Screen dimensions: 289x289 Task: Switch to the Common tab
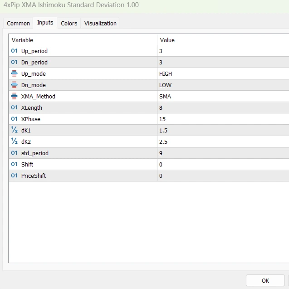[19, 23]
